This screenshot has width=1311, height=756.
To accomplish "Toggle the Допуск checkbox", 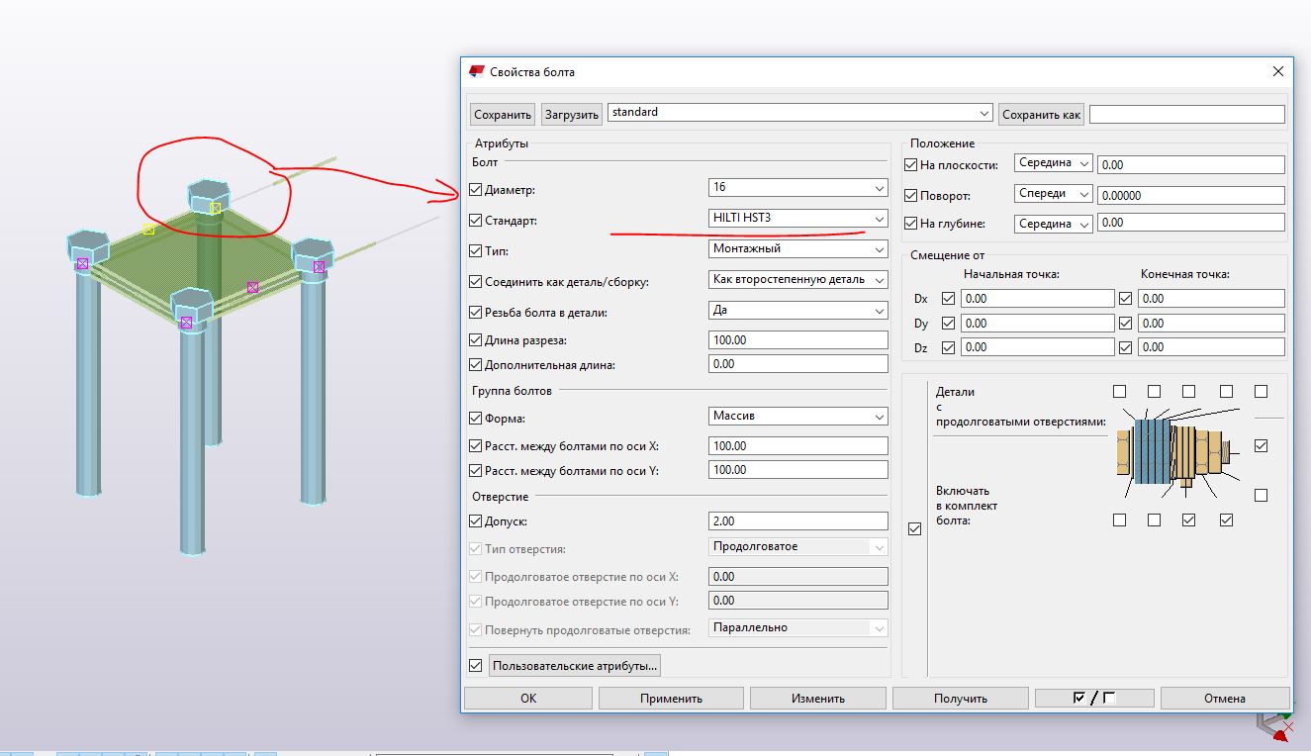I will [x=476, y=521].
